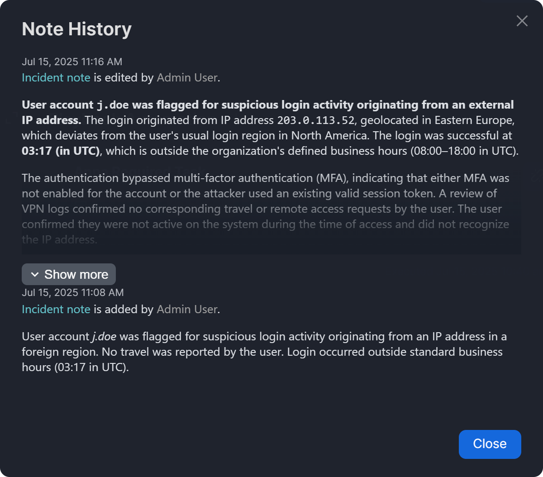
Task: Click the Jul 15, 2025 11:16 AM timestamp
Action: (x=72, y=62)
